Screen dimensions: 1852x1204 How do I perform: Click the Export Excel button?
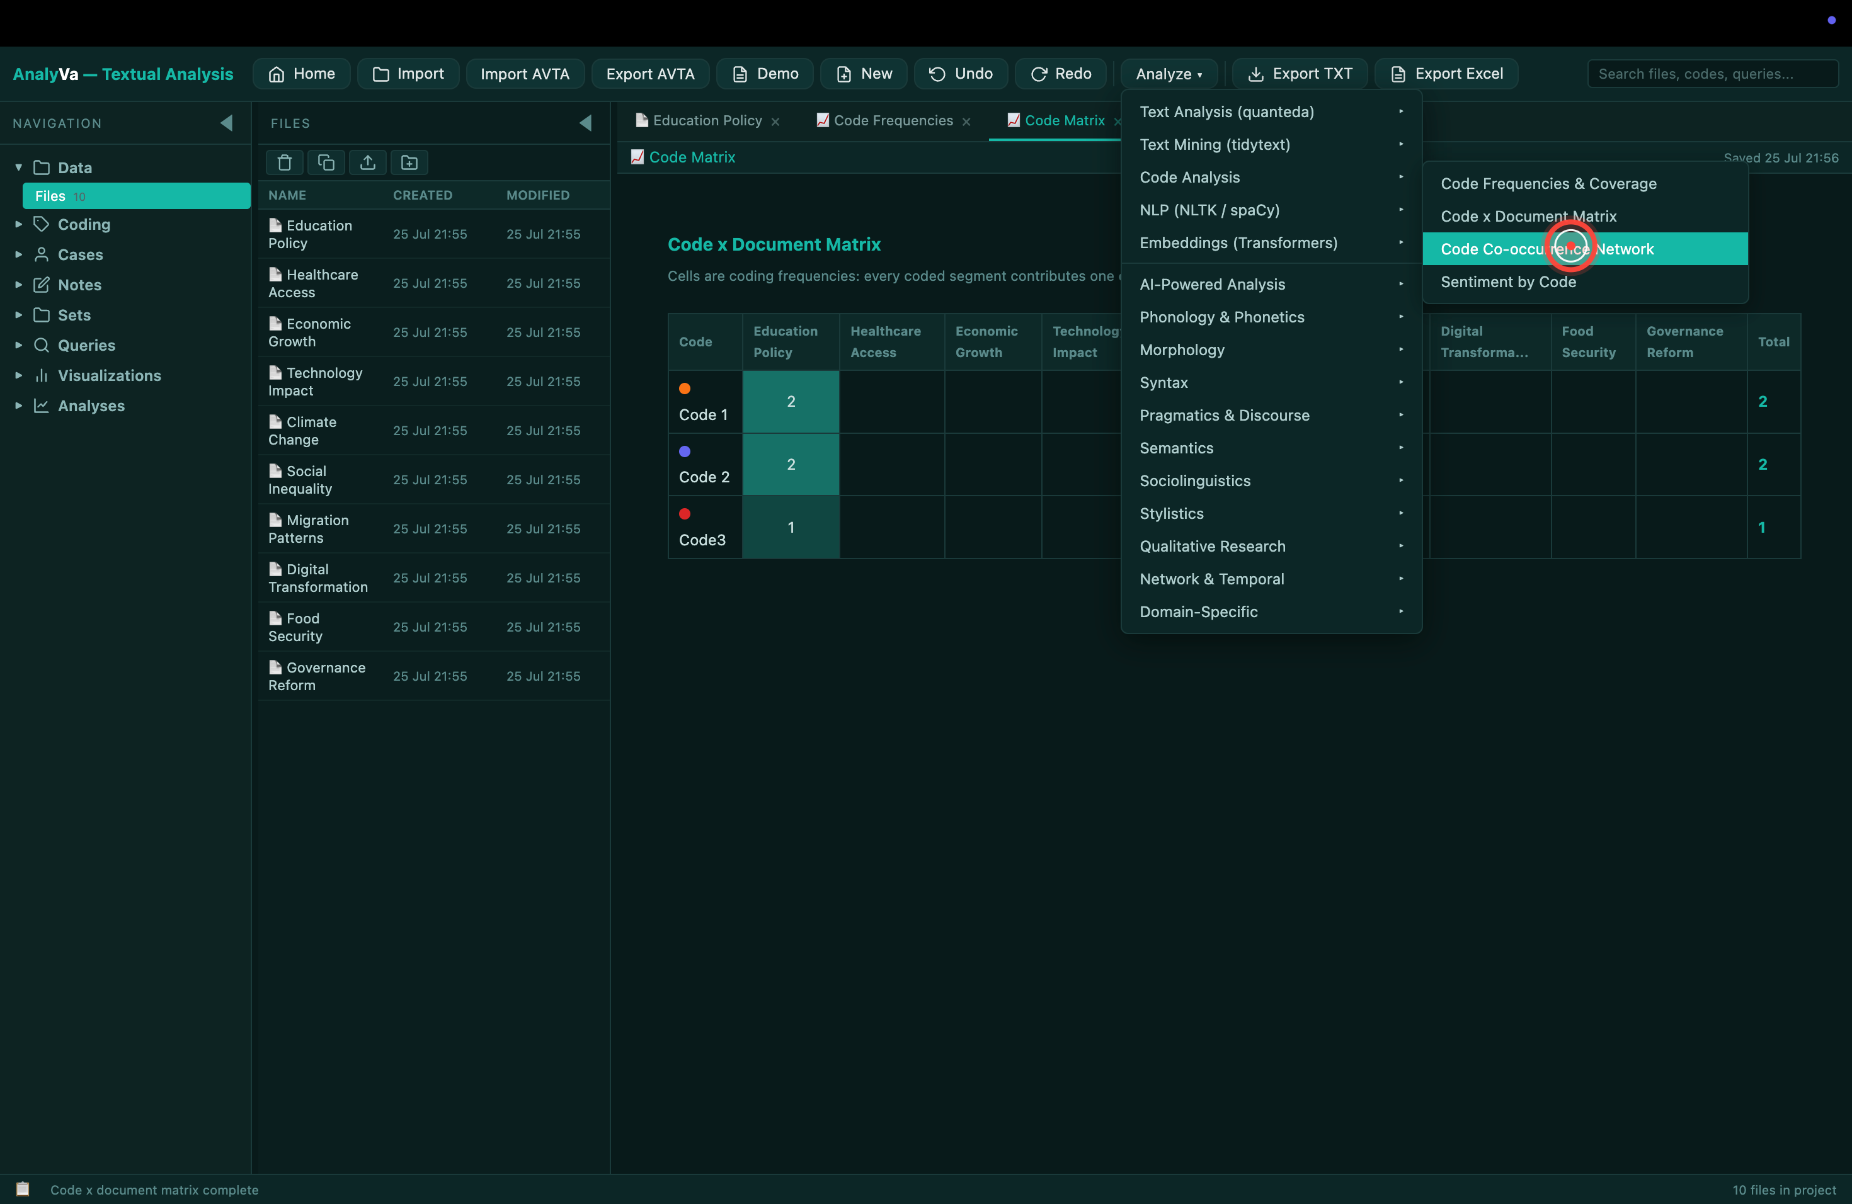[1446, 74]
